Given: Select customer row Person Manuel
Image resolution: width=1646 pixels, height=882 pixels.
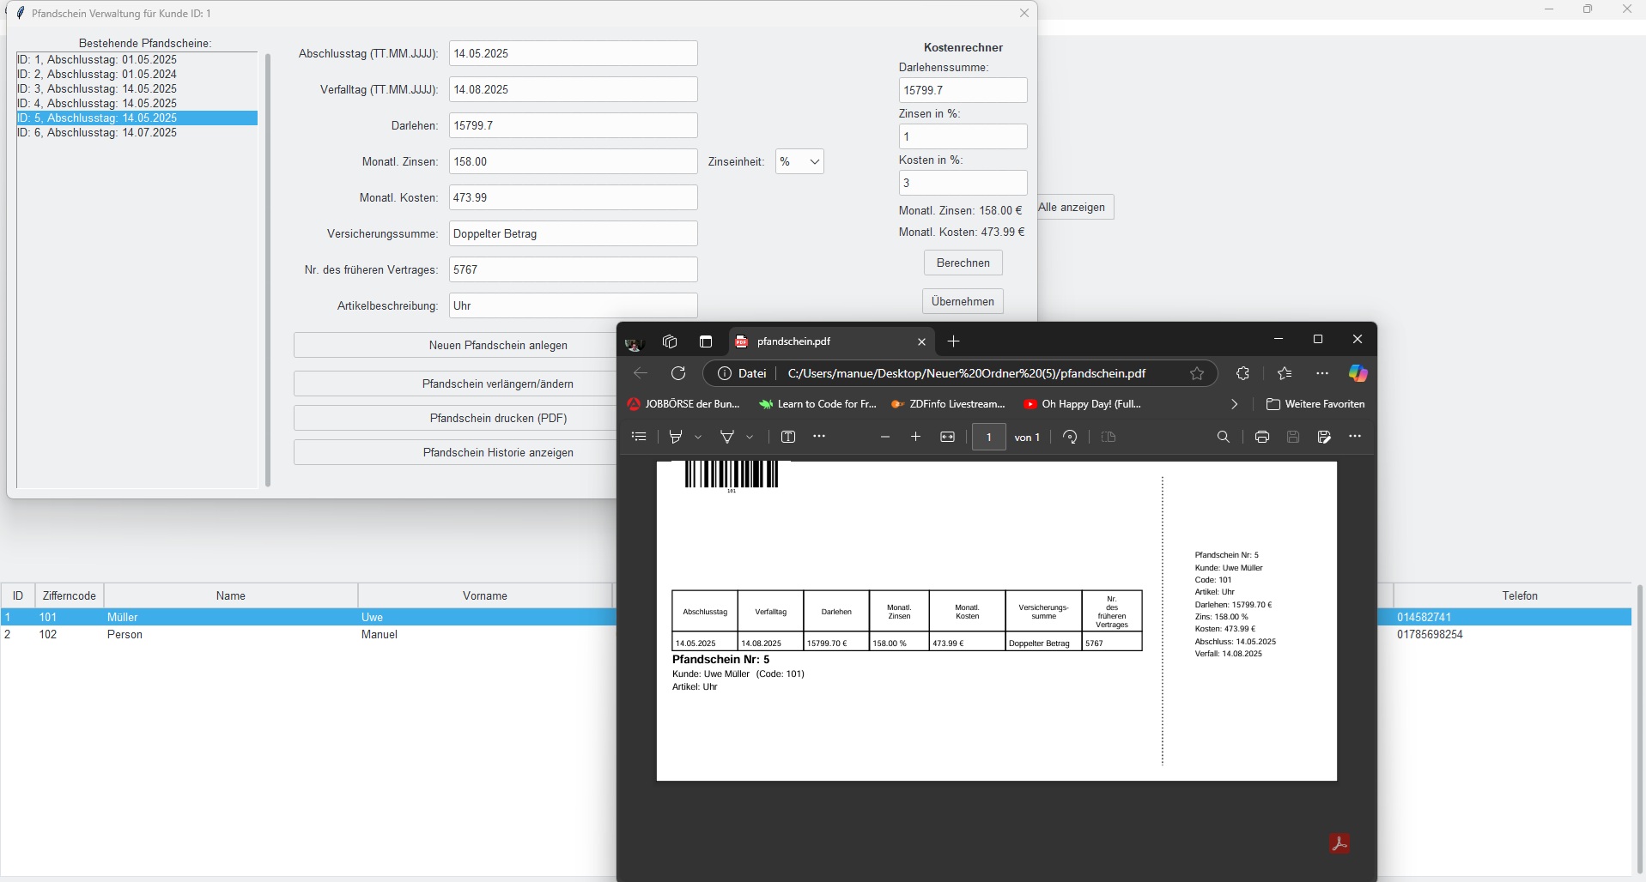Looking at the screenshot, I should [x=307, y=635].
